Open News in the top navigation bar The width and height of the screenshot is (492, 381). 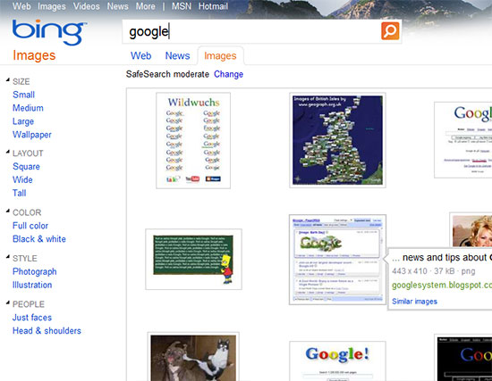tap(118, 6)
